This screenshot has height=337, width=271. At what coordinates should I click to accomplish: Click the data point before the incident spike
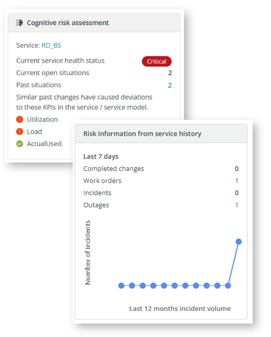coord(228,285)
